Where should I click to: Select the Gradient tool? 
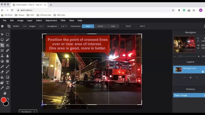[7, 77]
